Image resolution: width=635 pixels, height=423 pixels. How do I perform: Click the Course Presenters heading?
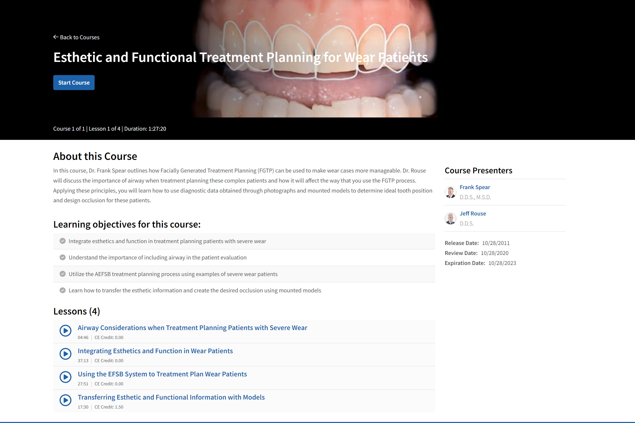(x=478, y=170)
